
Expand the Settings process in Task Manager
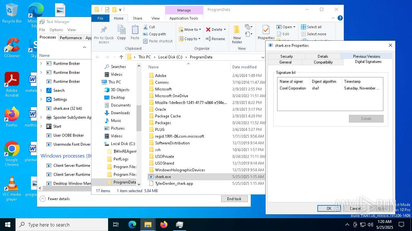(x=41, y=99)
